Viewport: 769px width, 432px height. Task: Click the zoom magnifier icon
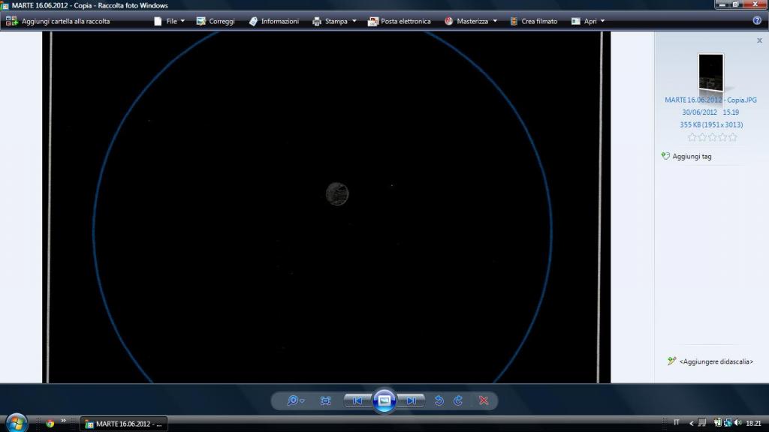point(293,400)
